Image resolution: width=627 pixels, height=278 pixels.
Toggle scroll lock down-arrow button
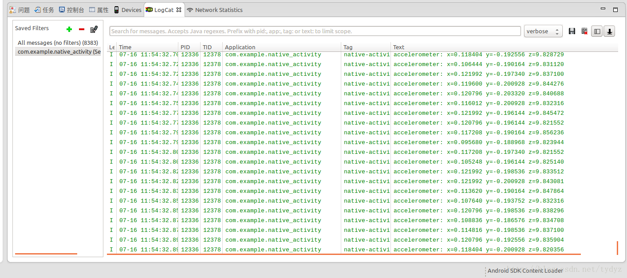[x=609, y=31]
